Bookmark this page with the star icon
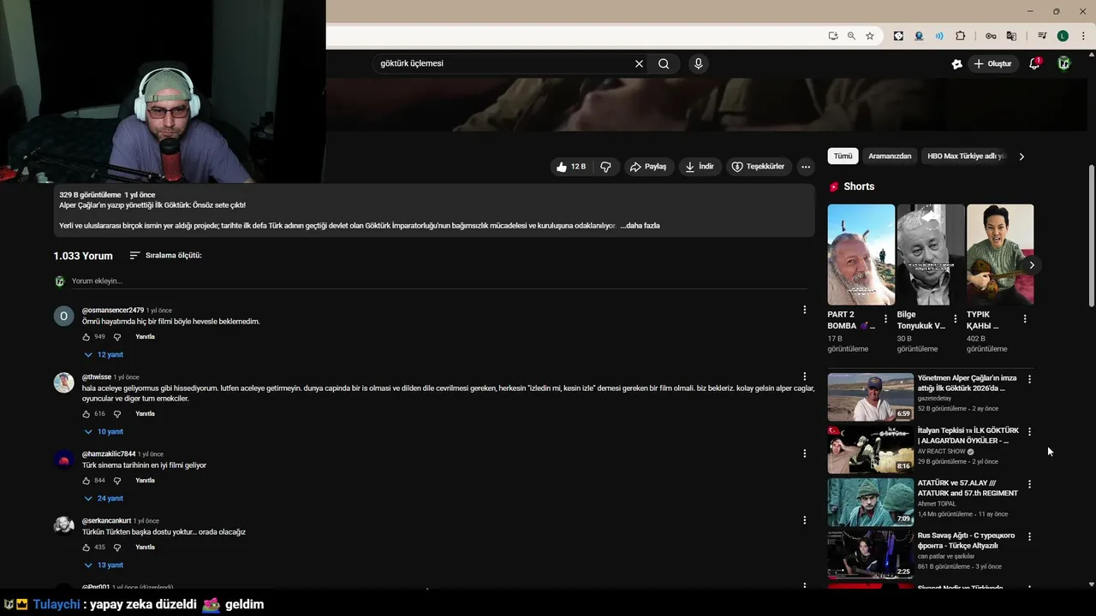The image size is (1096, 616). 870,36
